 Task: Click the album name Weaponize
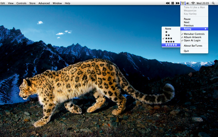pos(190,11)
